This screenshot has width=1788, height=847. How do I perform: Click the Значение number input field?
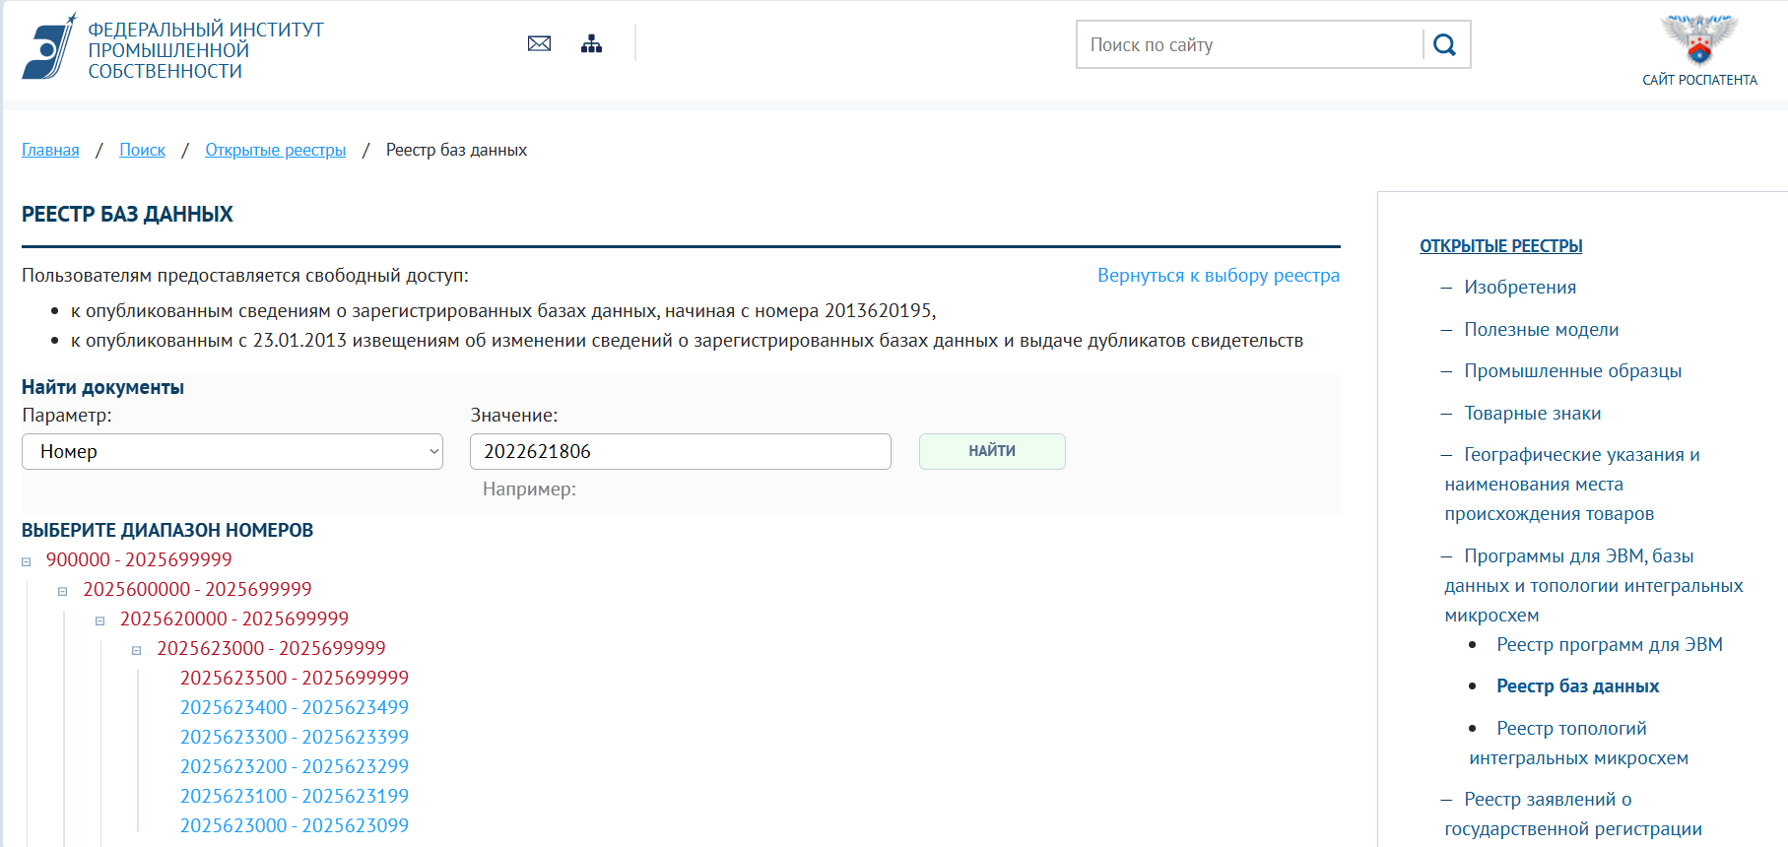pos(680,452)
